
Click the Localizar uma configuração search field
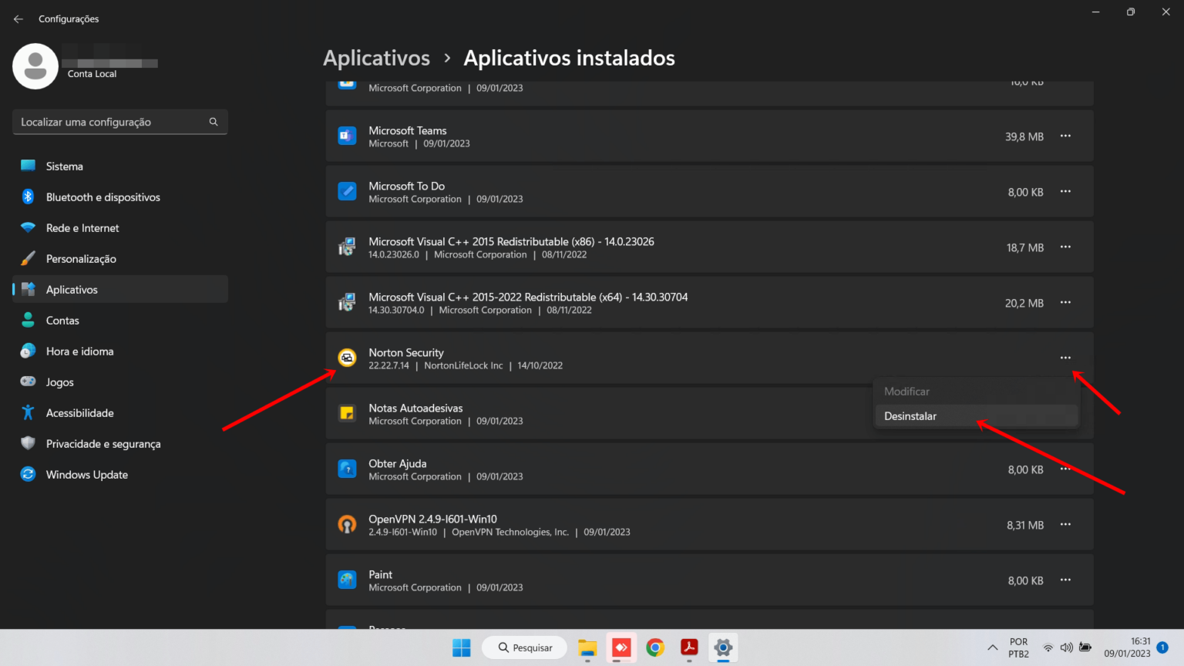[x=119, y=122]
